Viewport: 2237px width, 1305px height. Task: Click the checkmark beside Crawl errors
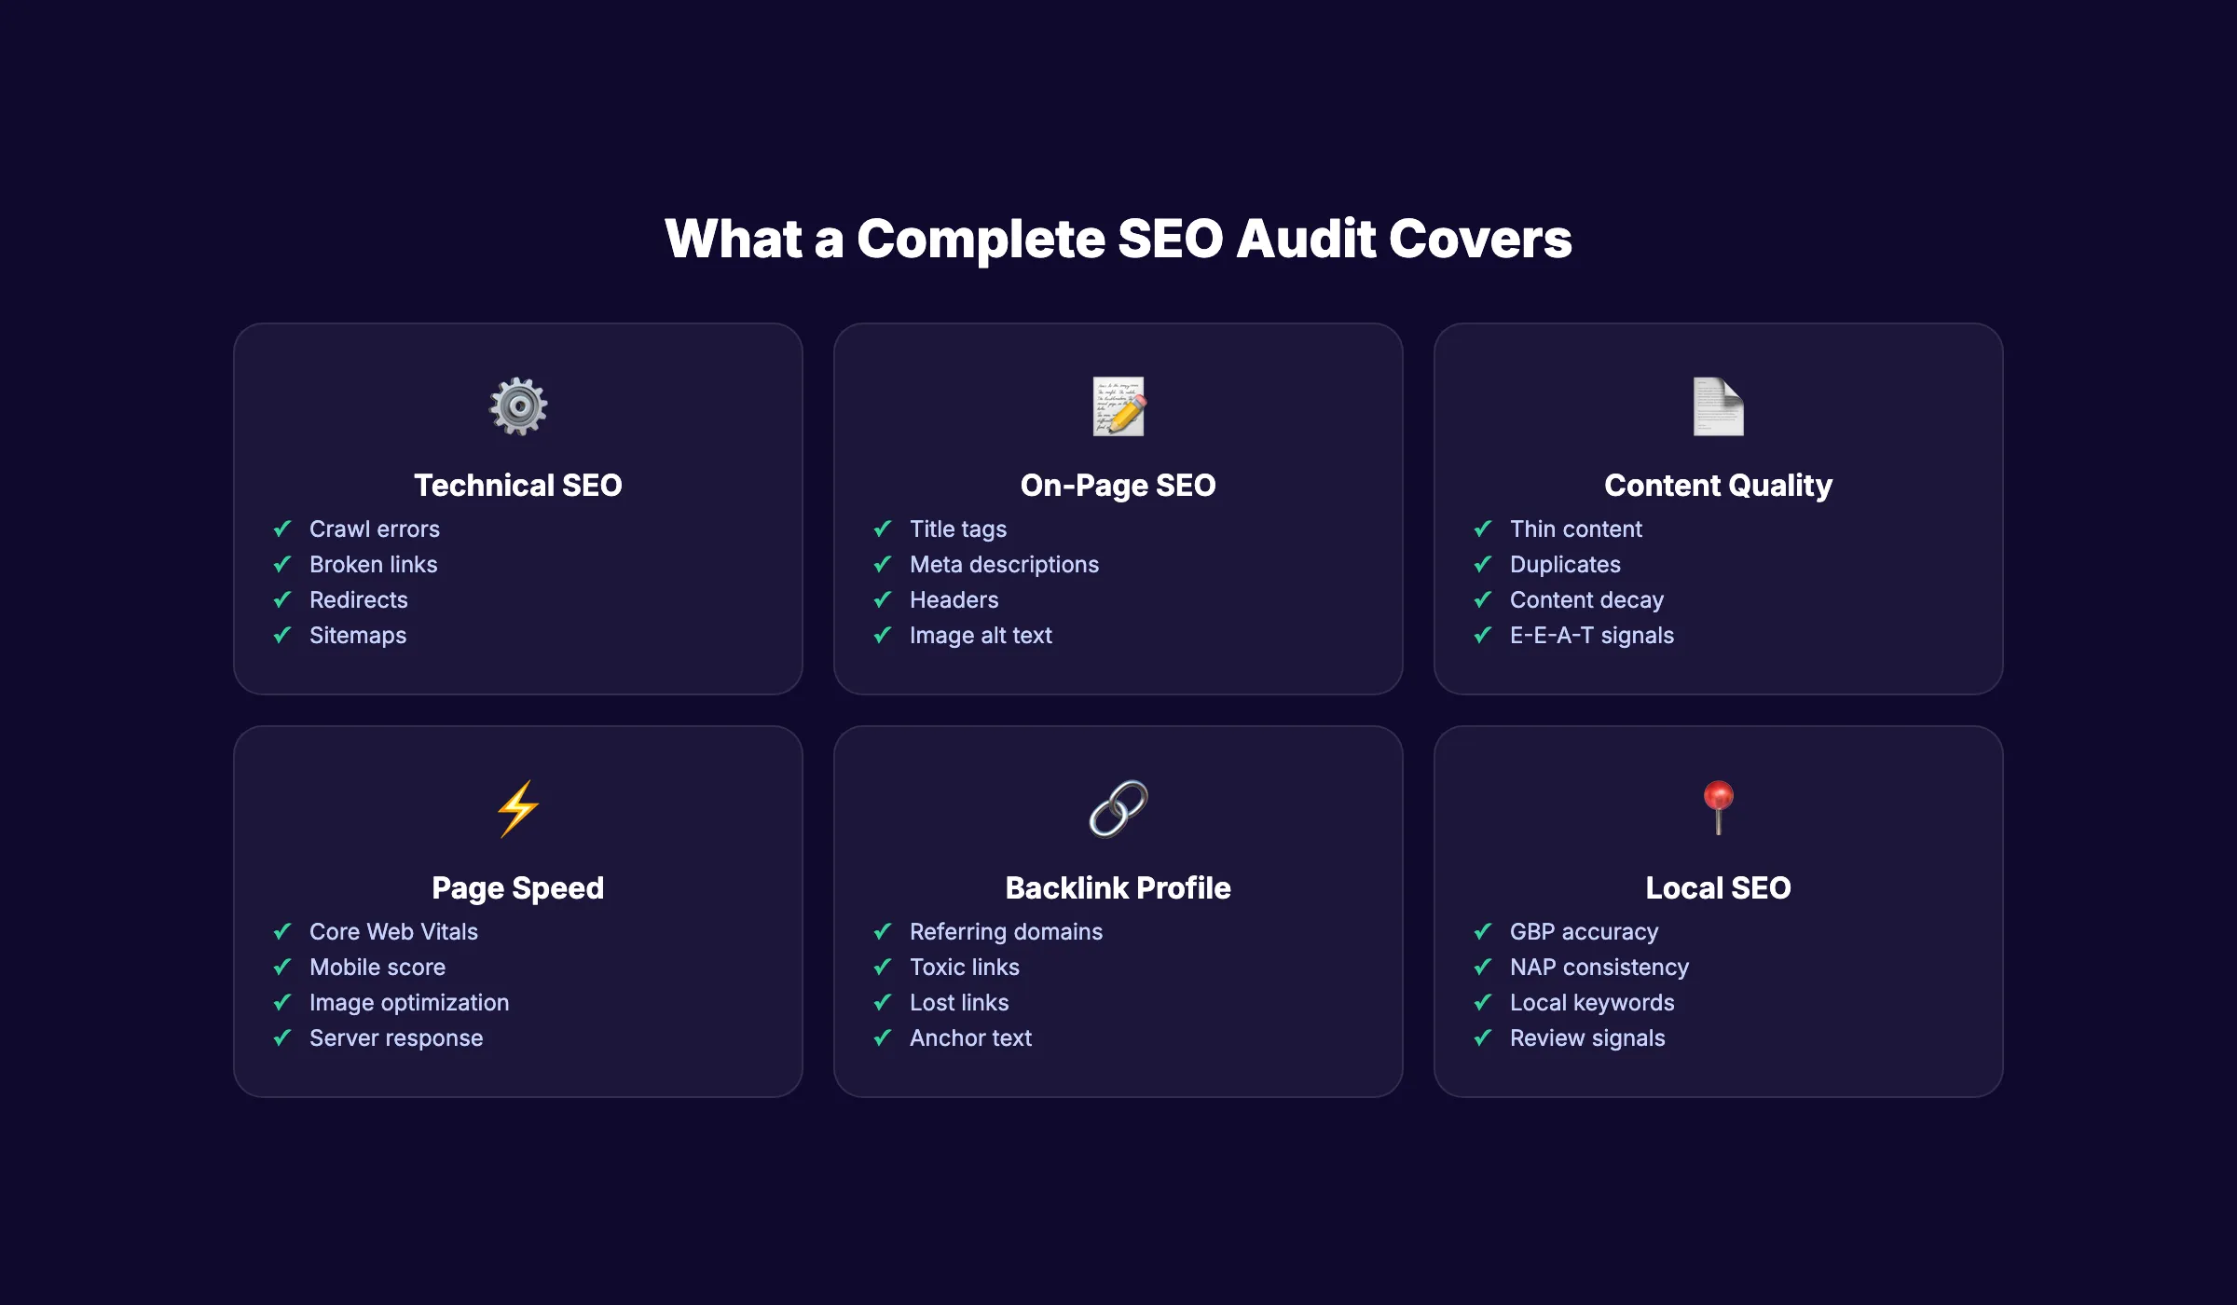pyautogui.click(x=282, y=529)
